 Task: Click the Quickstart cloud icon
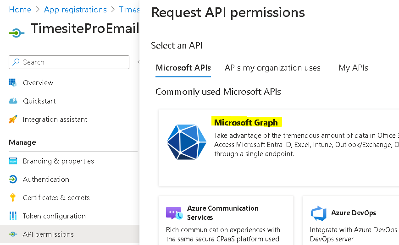tap(13, 101)
